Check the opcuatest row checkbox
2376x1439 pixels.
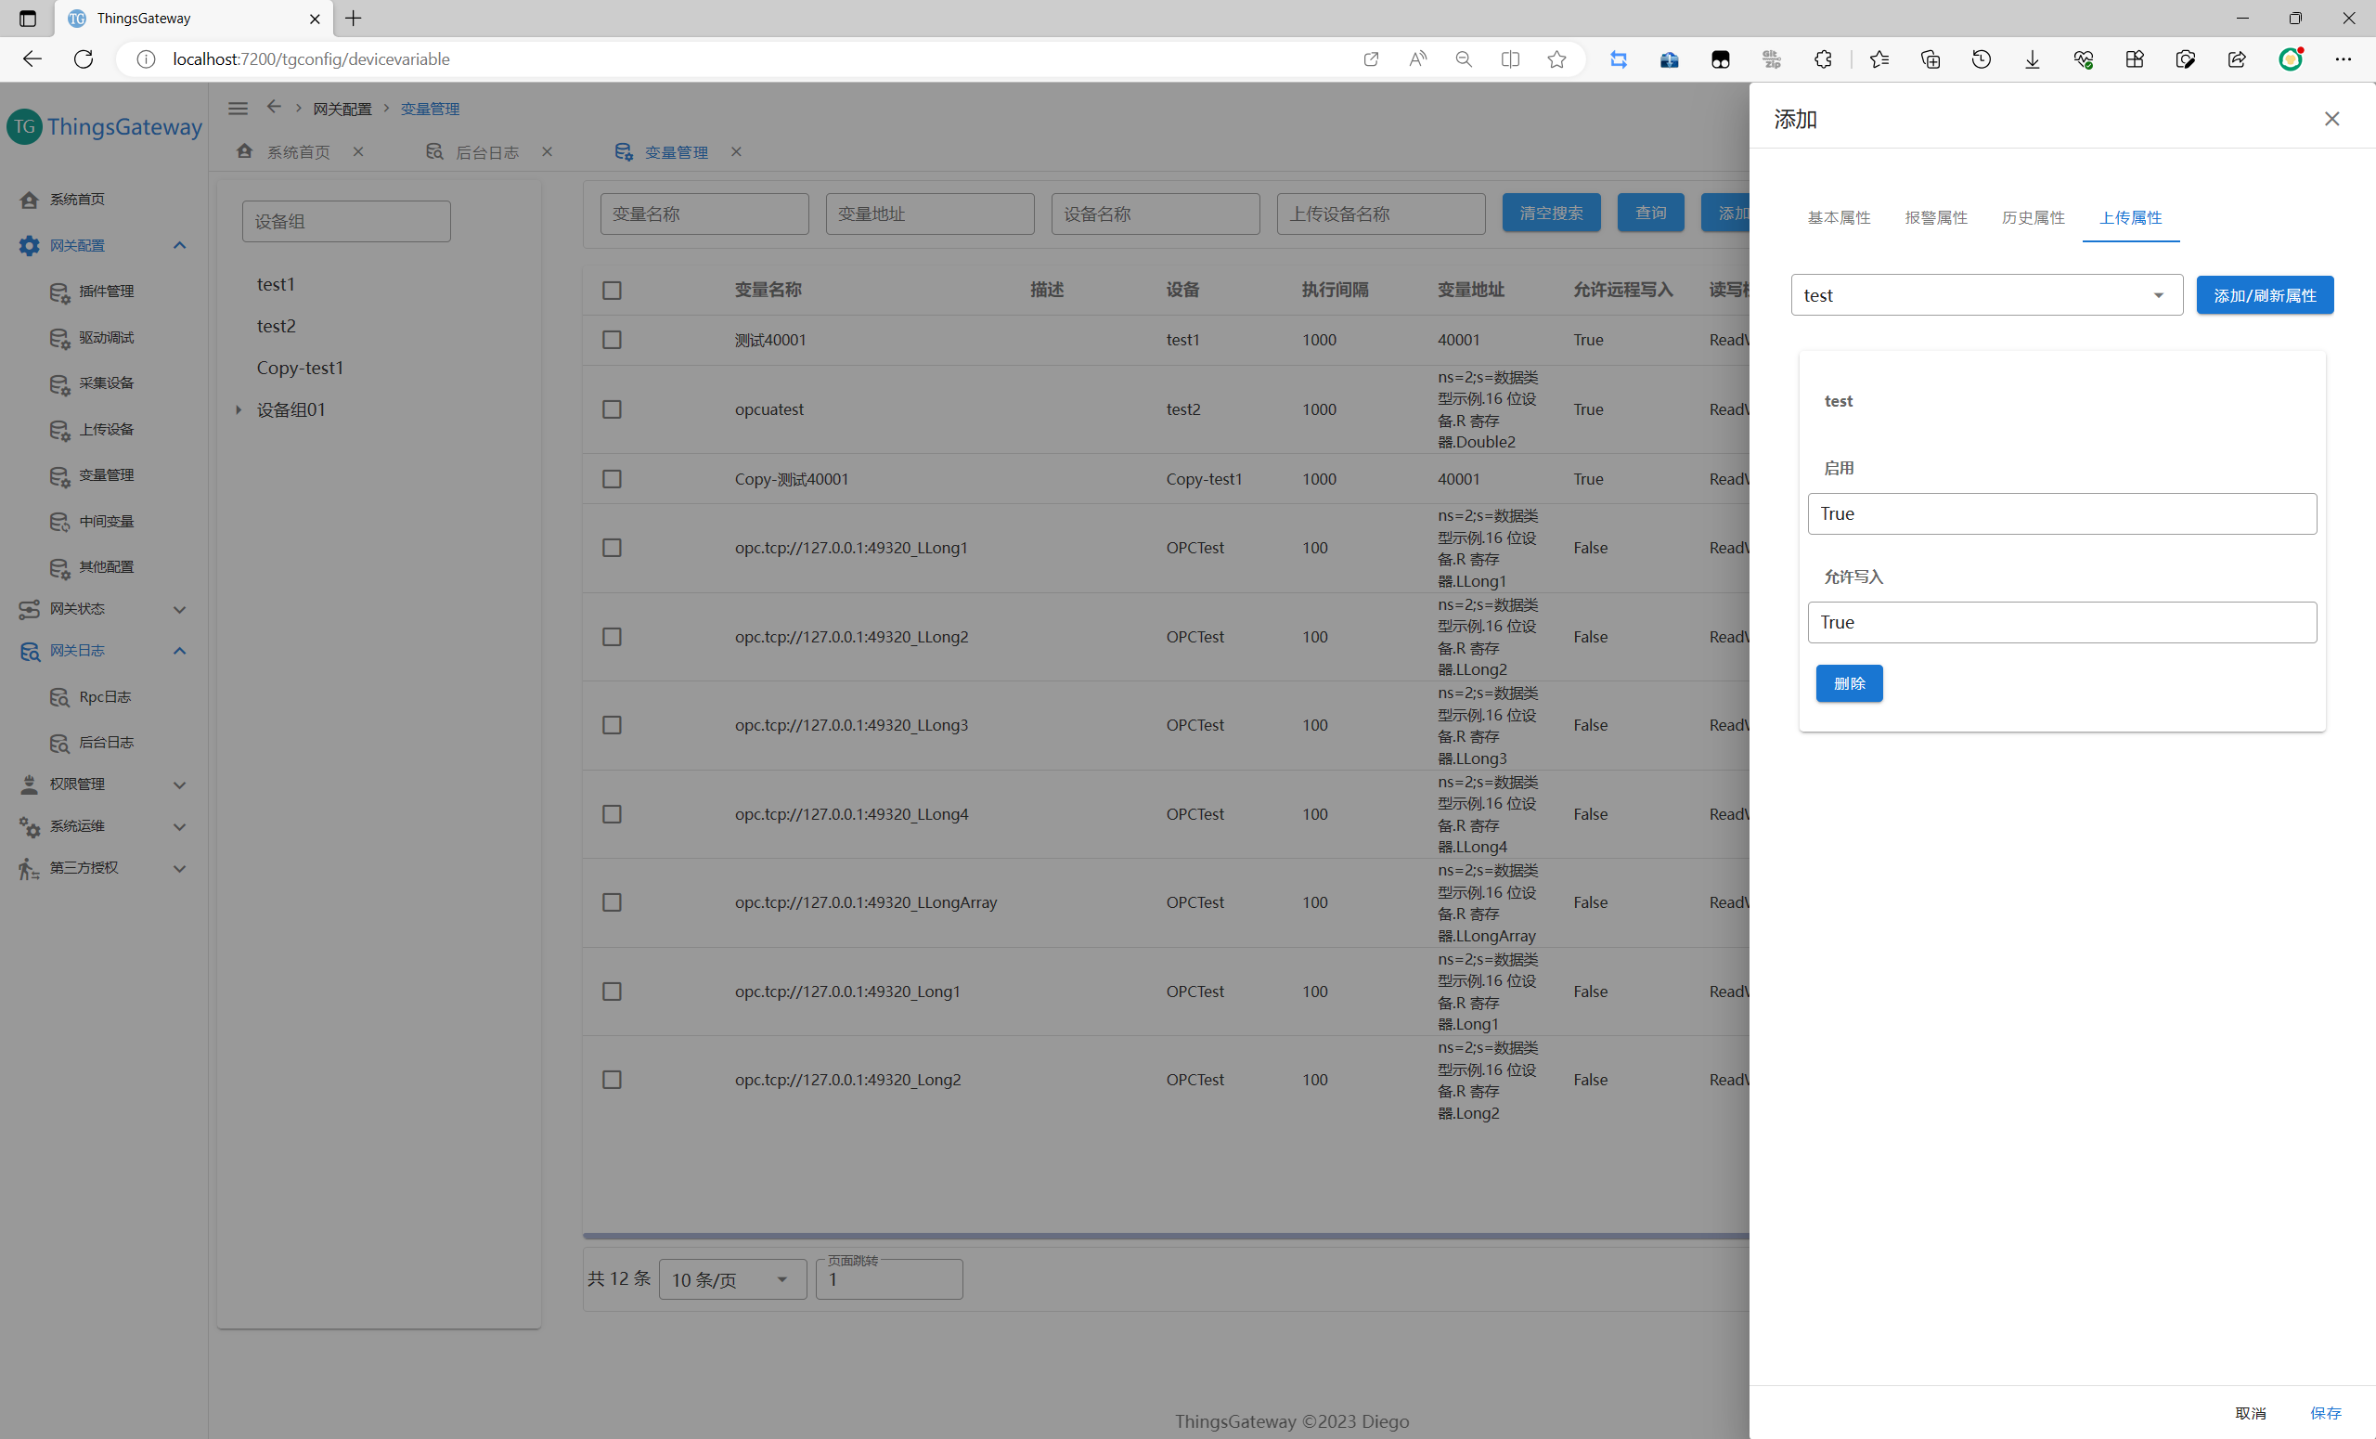tap(612, 408)
